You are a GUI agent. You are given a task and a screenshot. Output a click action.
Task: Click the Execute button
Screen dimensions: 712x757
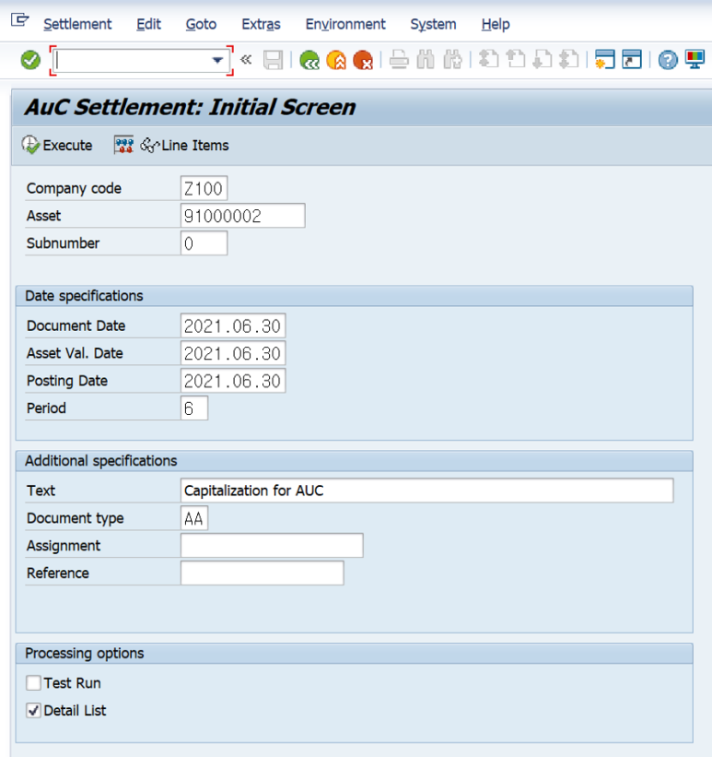click(57, 146)
